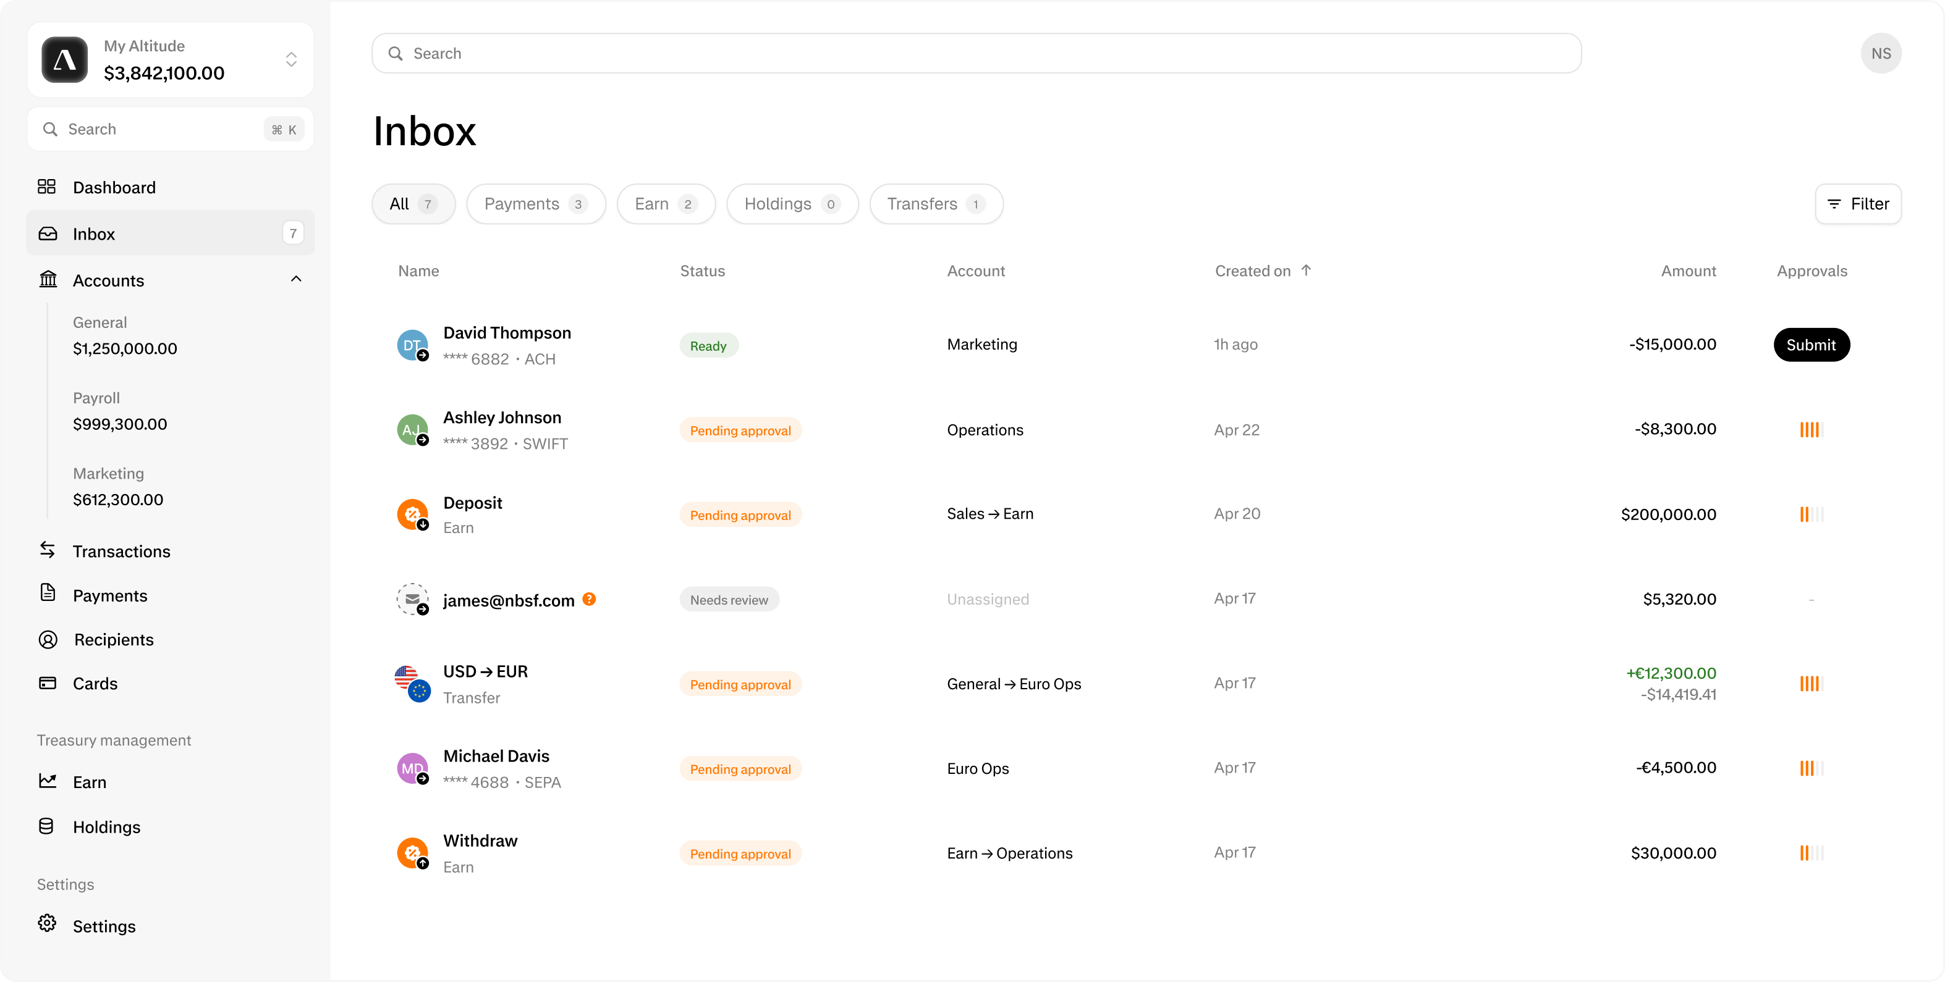Select the All tab

[413, 204]
